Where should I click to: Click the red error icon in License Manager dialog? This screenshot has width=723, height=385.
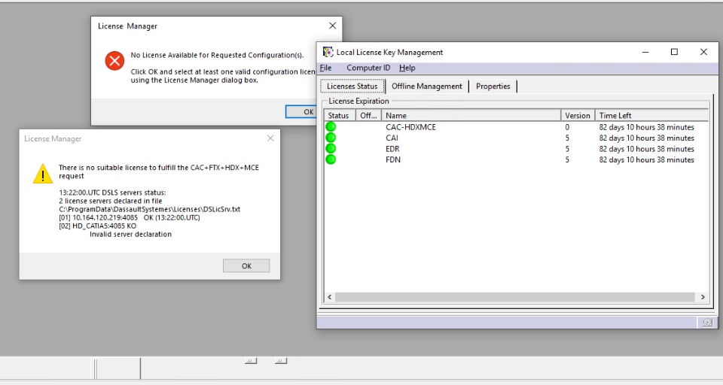coord(114,60)
